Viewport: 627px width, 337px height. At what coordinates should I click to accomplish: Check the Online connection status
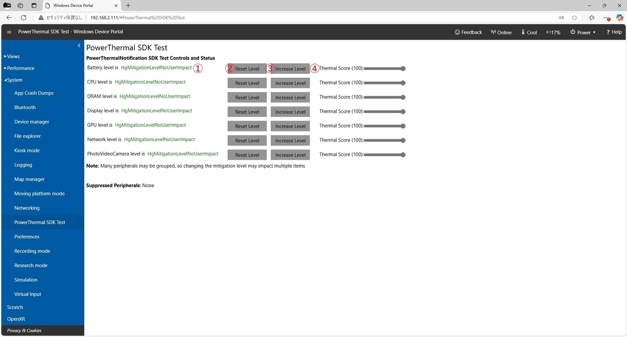click(x=501, y=32)
